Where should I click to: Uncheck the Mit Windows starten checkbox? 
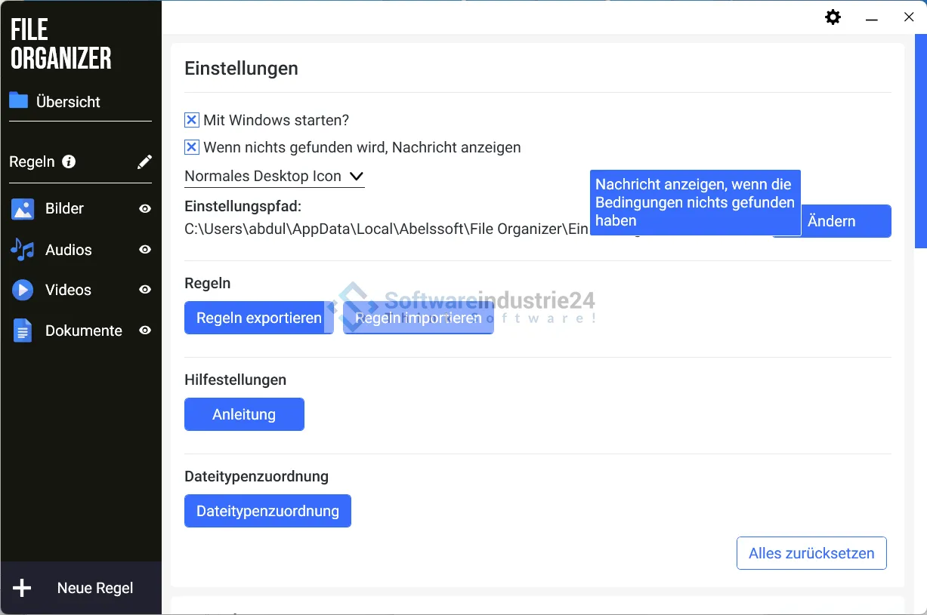tap(192, 120)
